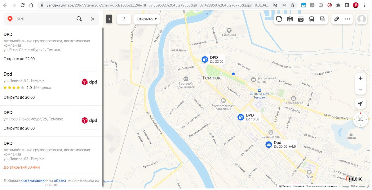Go to the browser home page
This screenshot has height=190, width=372.
pos(31,5)
